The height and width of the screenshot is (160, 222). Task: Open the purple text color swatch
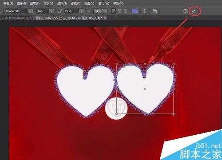pos(135,11)
